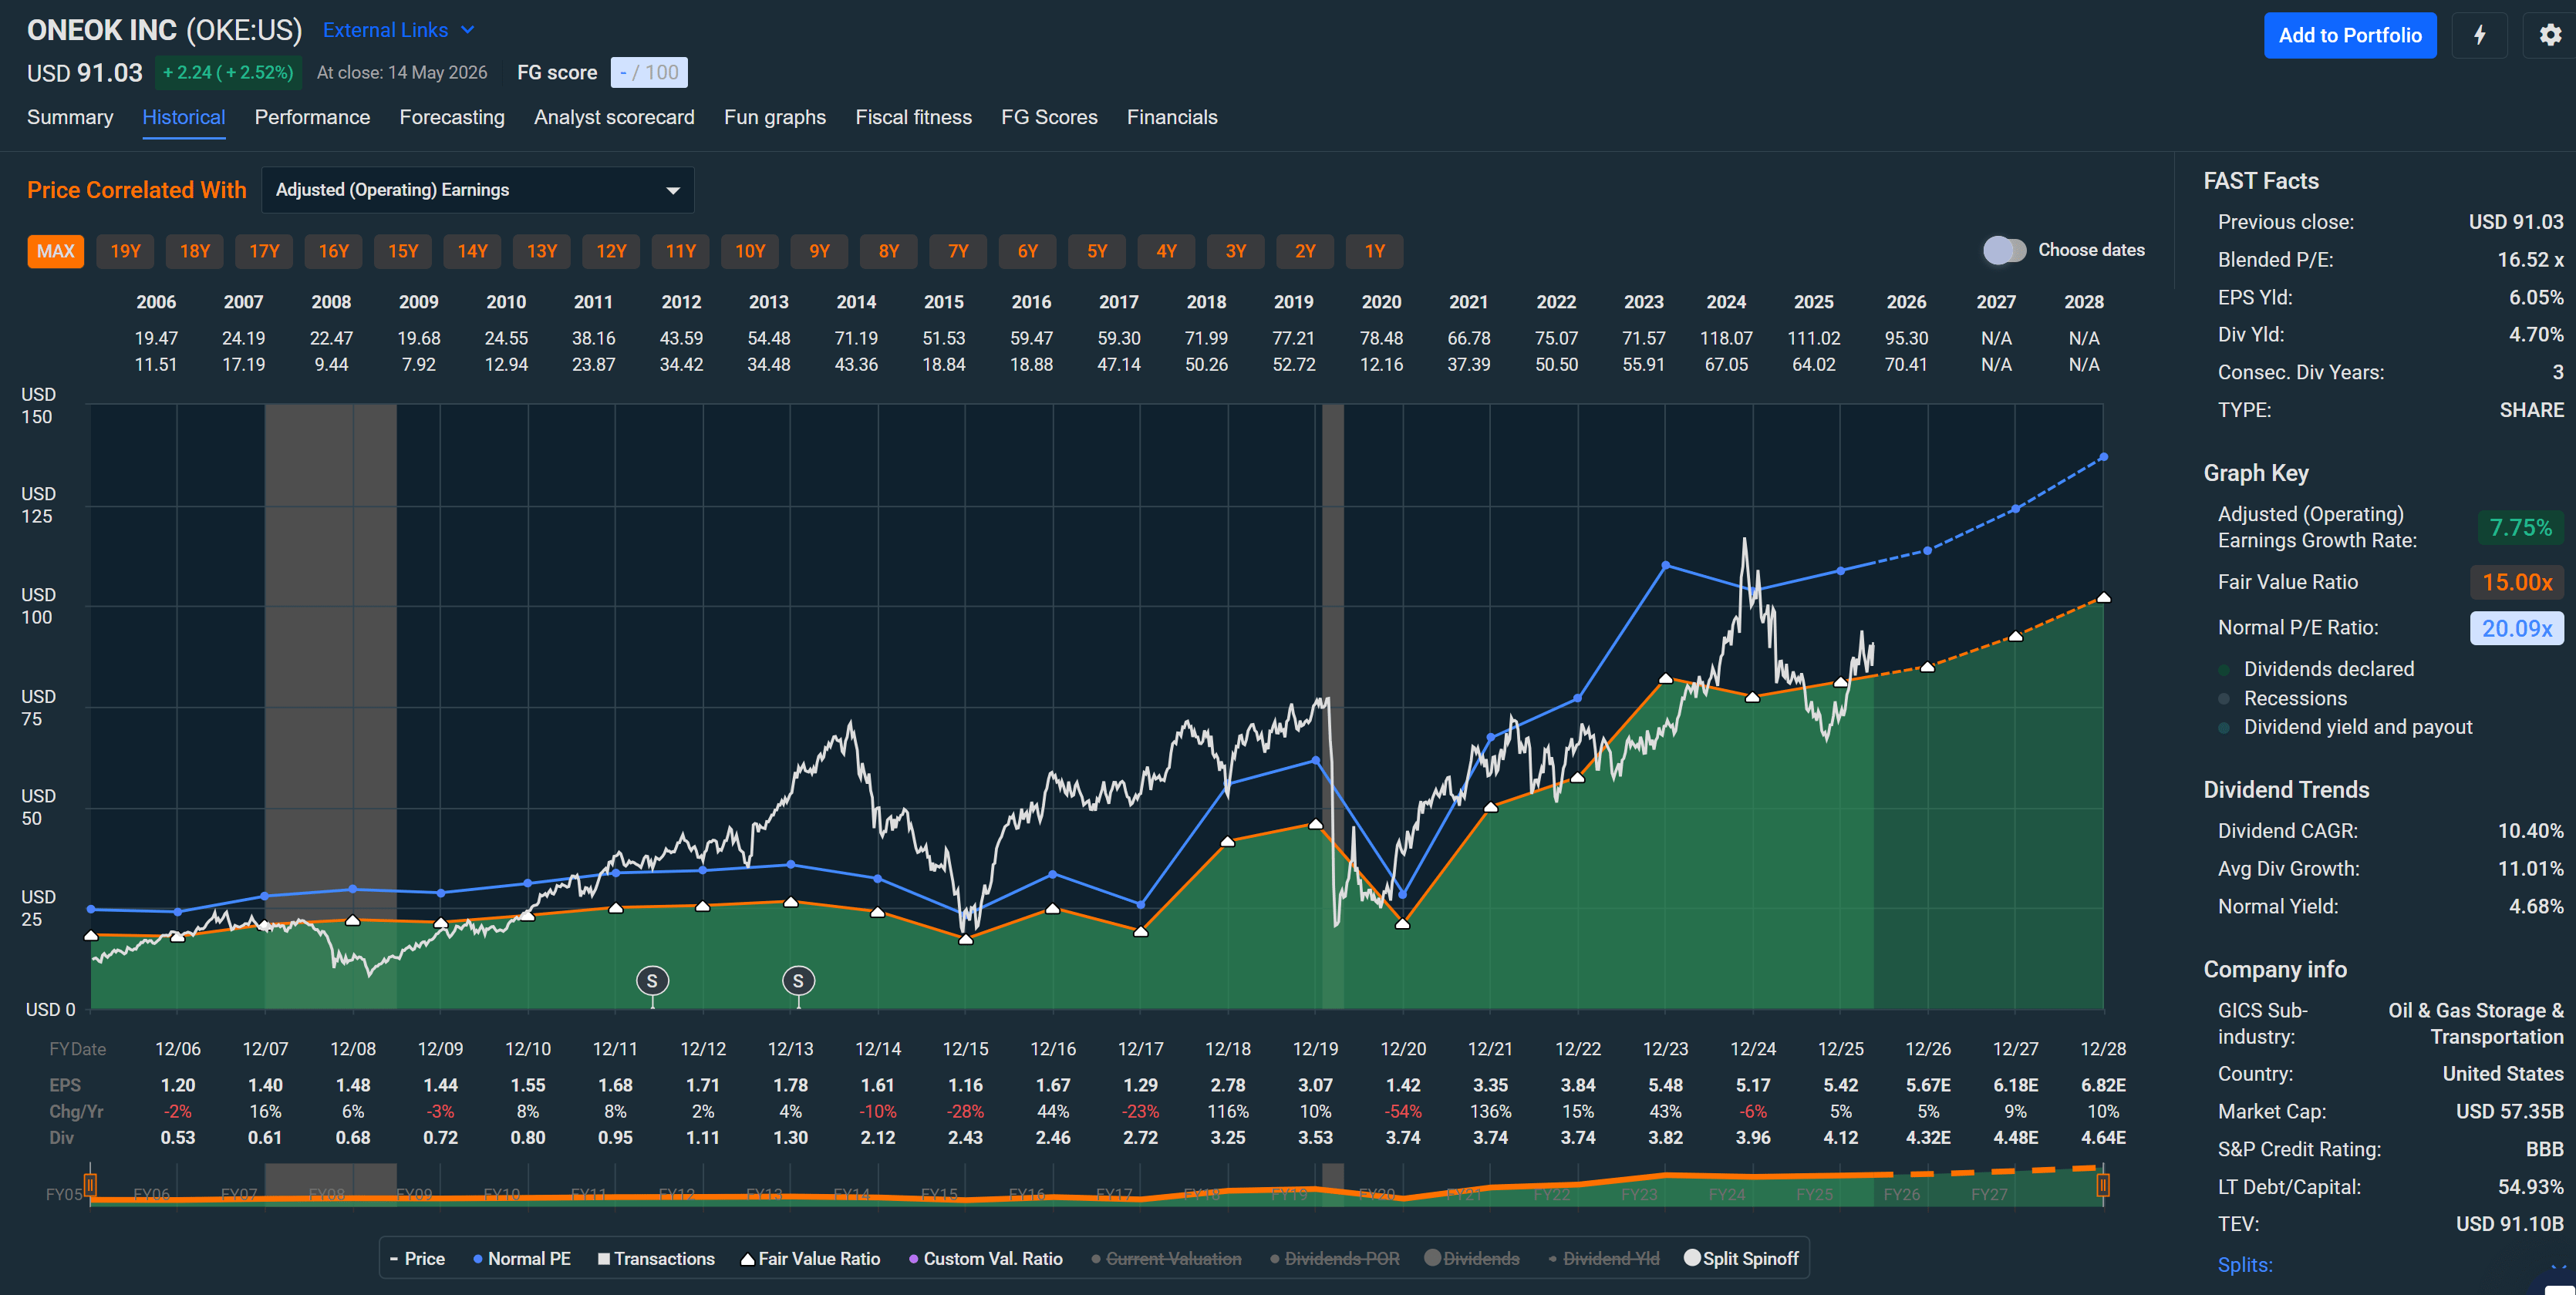Screen dimensions: 2576x1295
Task: Click the Blended P/E value 16.52 x
Action: [x=2530, y=260]
